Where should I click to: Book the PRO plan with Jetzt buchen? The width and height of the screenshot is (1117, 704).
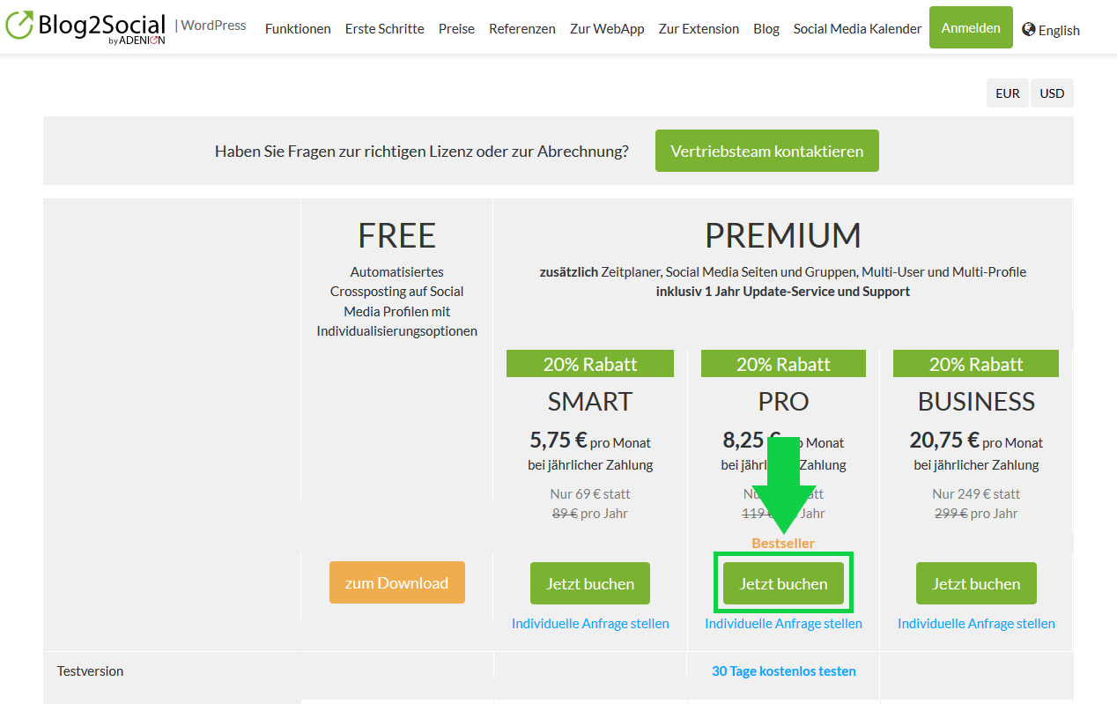783,583
